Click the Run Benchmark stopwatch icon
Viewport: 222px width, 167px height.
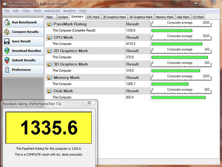click(7, 22)
